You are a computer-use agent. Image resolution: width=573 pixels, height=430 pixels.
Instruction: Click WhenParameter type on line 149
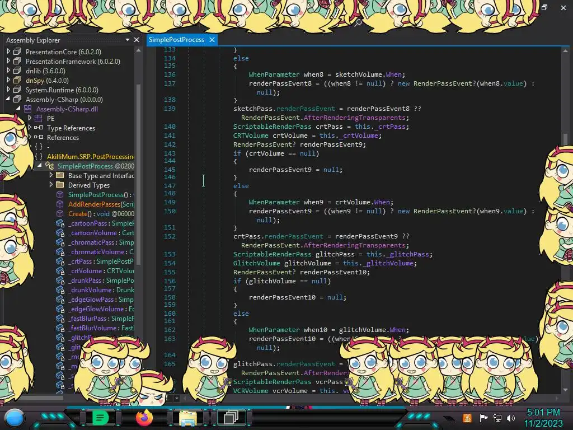point(274,202)
